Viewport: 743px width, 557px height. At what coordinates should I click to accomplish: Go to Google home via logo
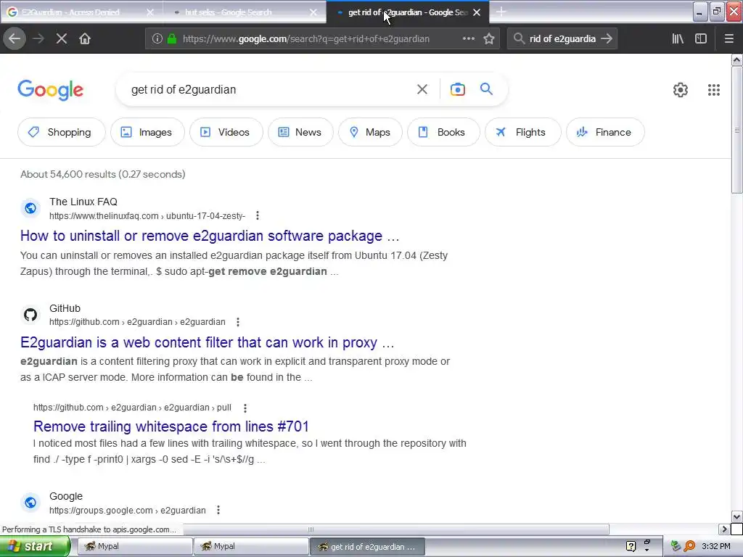click(x=50, y=90)
